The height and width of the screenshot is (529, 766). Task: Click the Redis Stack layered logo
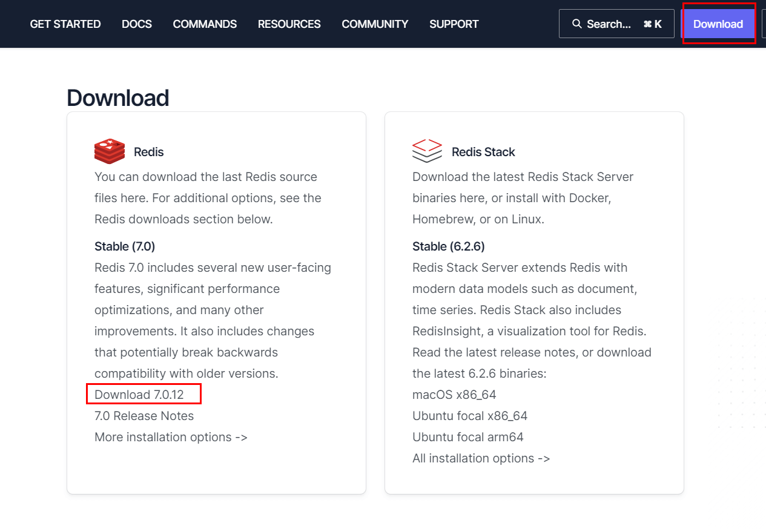pyautogui.click(x=427, y=151)
